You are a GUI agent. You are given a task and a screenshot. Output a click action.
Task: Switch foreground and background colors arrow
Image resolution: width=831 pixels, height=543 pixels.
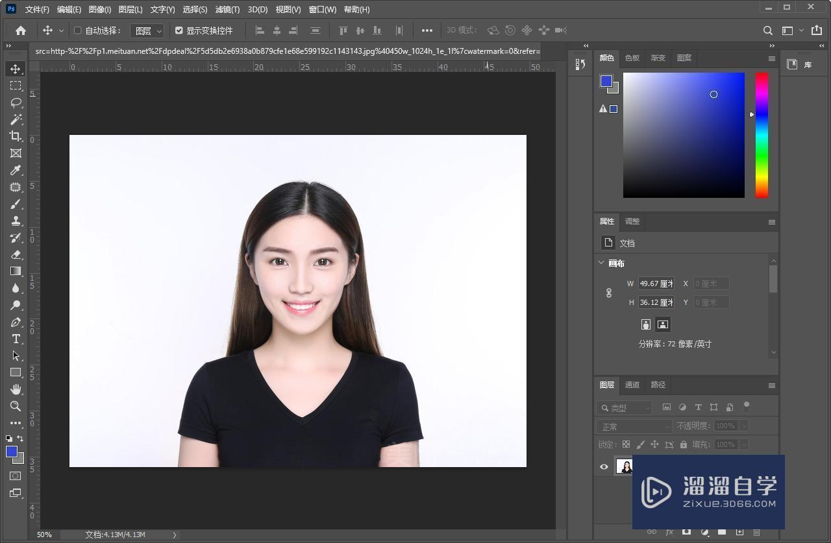(21, 439)
